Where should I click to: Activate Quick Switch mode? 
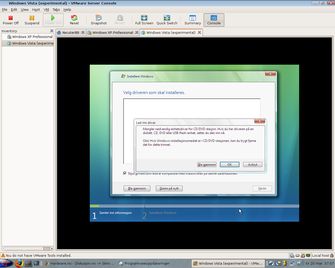point(167,20)
